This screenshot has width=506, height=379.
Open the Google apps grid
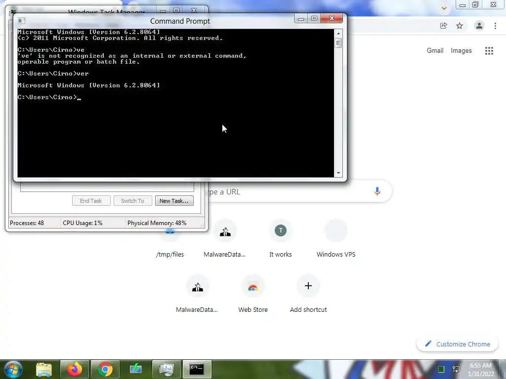pyautogui.click(x=489, y=51)
